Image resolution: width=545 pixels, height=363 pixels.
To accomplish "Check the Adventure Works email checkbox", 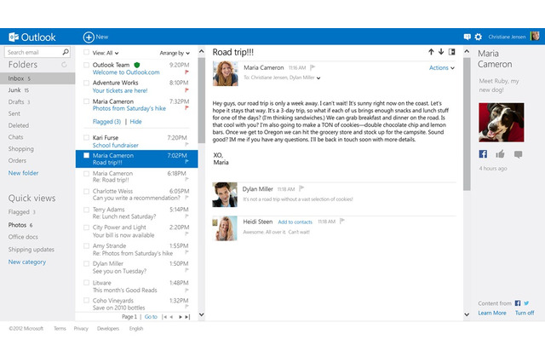I will coord(85,84).
